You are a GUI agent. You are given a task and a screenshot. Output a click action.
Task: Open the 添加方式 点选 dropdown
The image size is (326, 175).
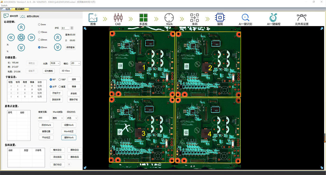click(x=72, y=118)
